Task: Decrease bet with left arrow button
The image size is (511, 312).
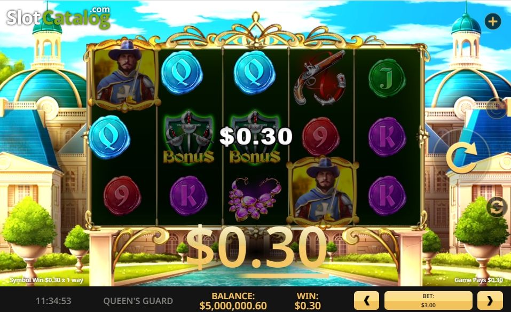Action: [366, 301]
